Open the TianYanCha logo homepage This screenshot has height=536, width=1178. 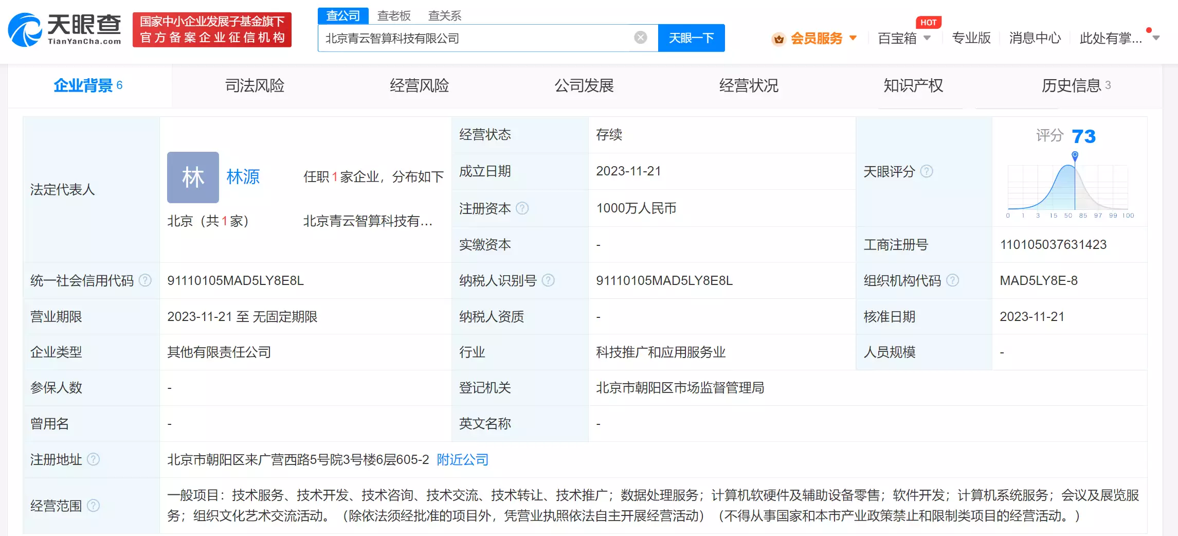pos(65,30)
